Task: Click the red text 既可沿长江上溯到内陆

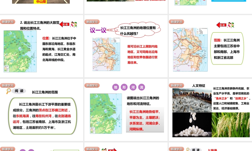Action: coord(142,47)
